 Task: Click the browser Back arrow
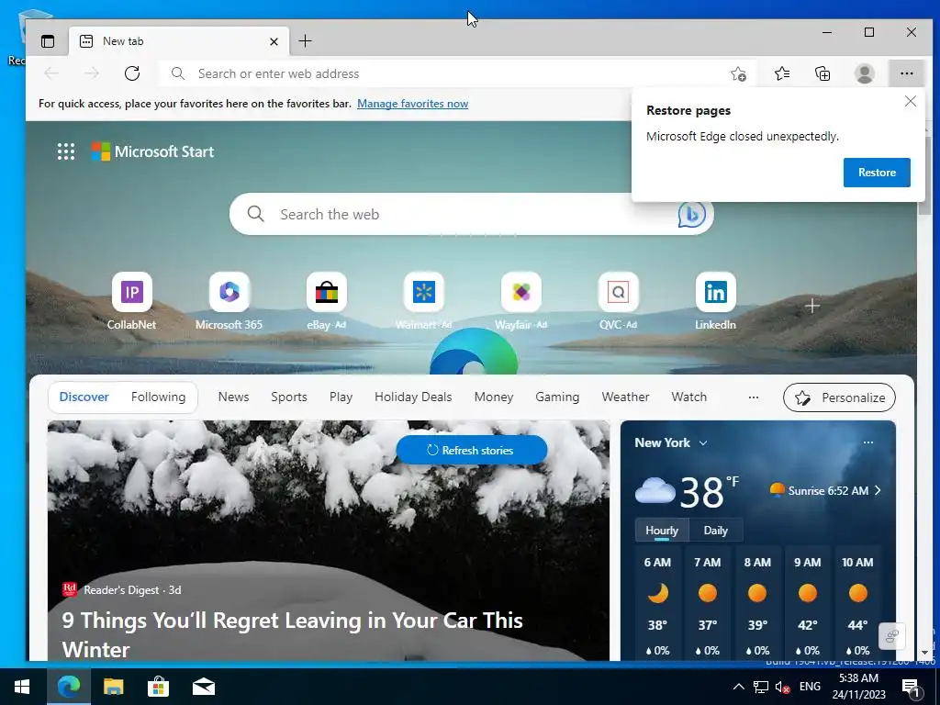click(51, 73)
